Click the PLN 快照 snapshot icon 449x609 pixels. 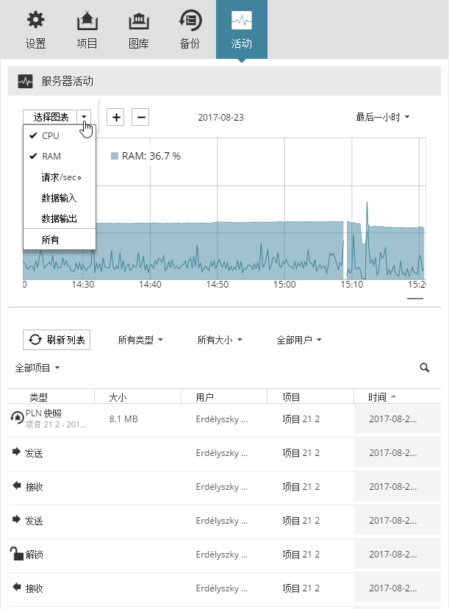17,418
